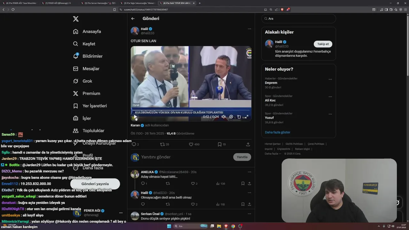Open İşler jobs page

coord(82,118)
